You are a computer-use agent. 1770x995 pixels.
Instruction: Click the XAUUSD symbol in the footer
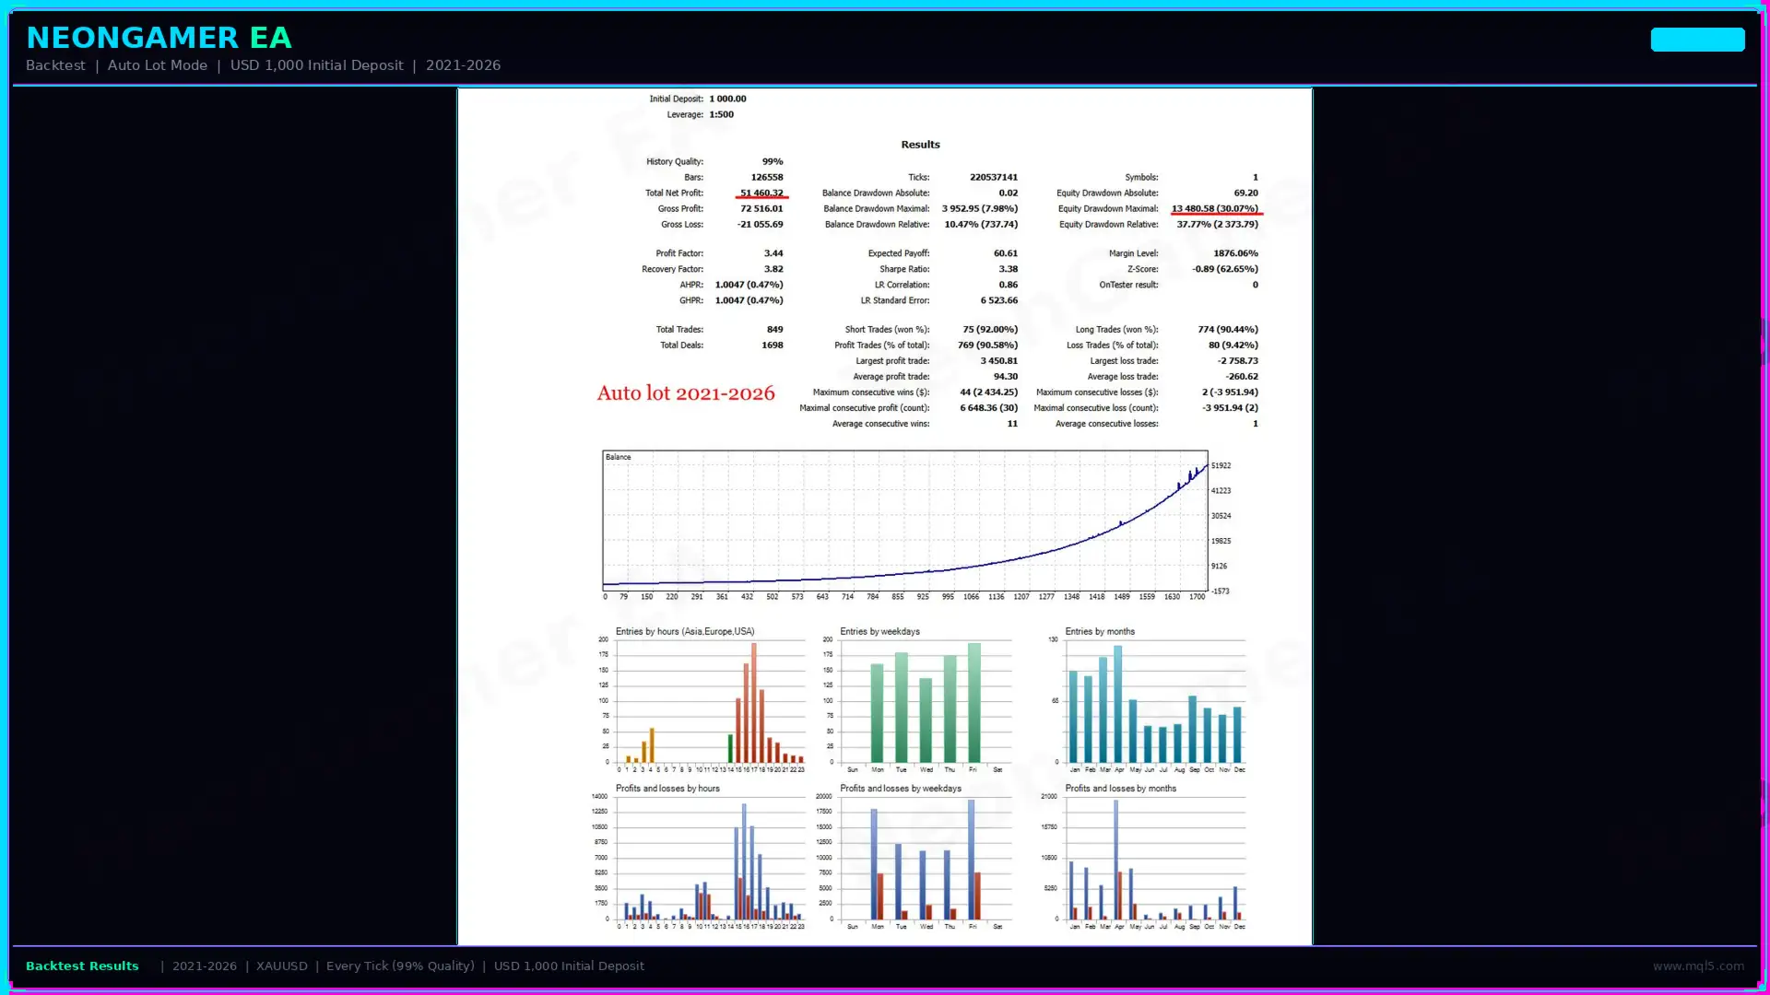point(282,966)
